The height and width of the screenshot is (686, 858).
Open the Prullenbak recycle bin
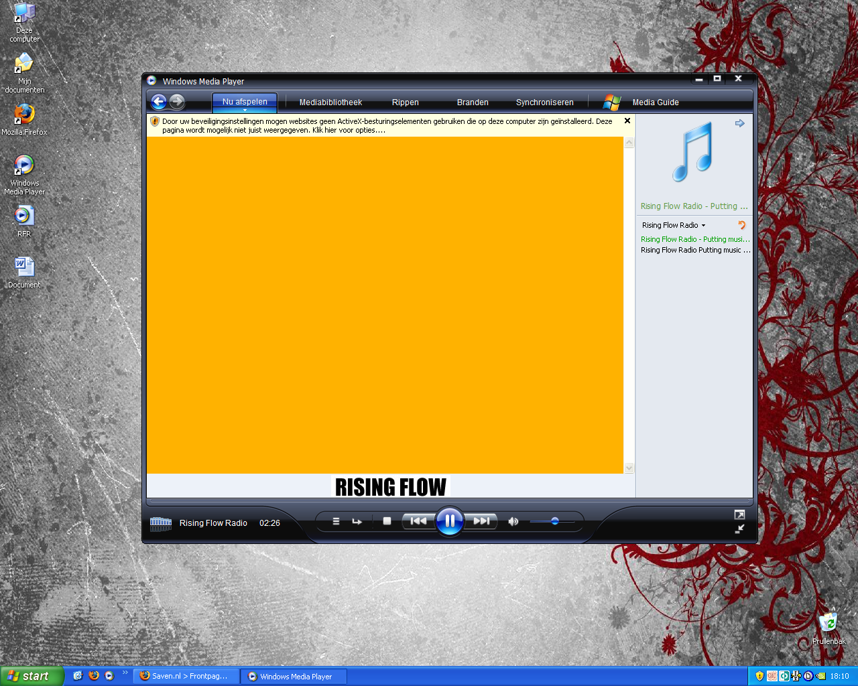tap(829, 628)
